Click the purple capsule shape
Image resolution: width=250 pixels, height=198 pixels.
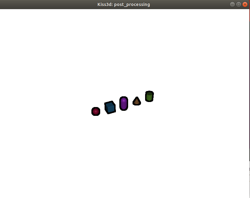[124, 103]
